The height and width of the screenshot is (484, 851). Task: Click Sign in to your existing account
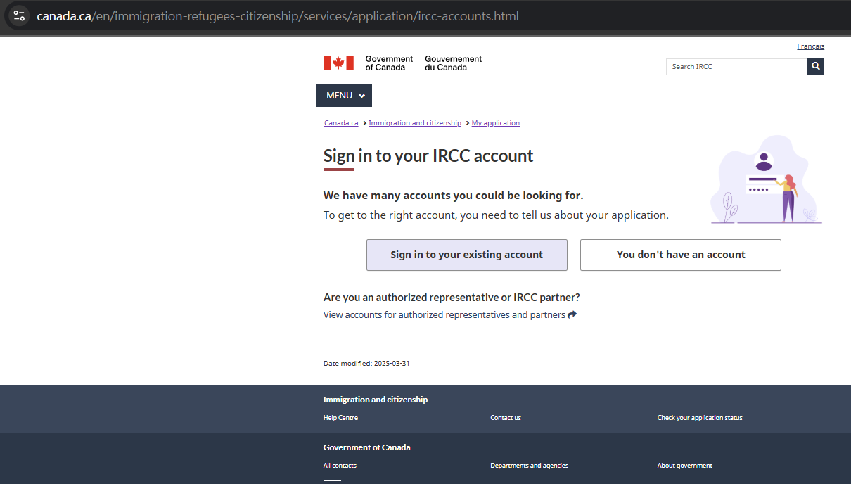click(467, 255)
